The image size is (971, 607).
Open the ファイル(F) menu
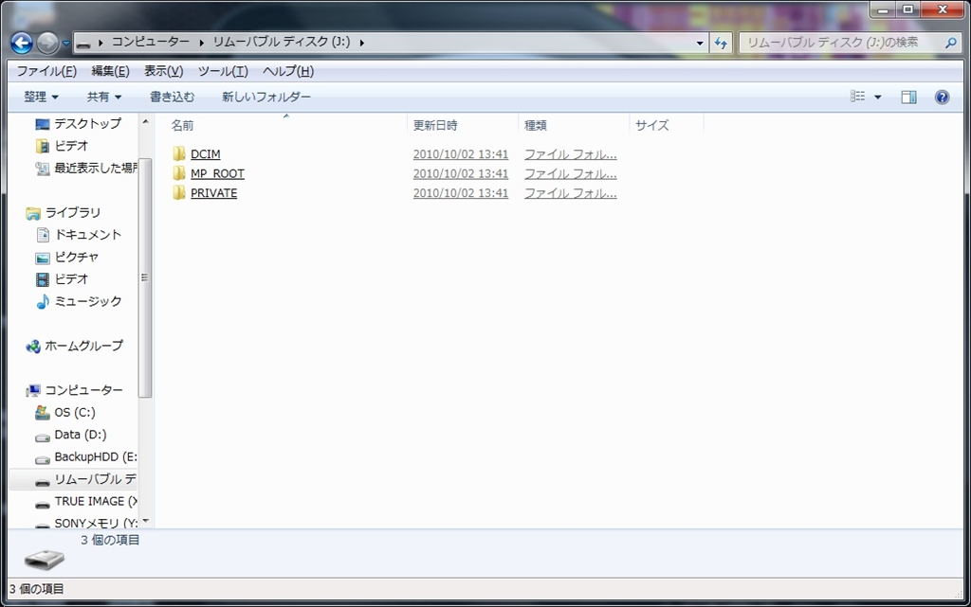coord(46,71)
